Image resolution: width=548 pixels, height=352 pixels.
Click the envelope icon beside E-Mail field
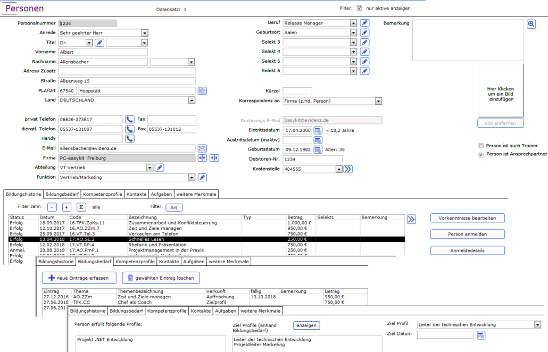point(202,148)
